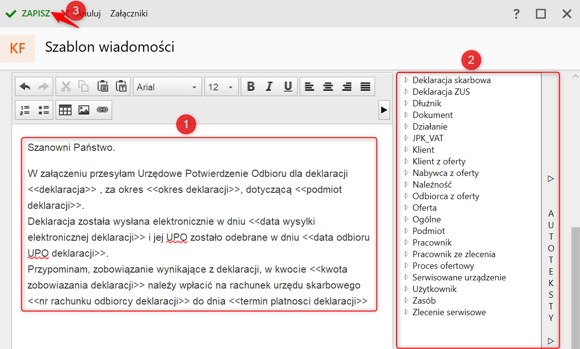Viewport: 580px width, 349px height.
Task: Select Użytkownik in autotext list
Action: (x=435, y=289)
